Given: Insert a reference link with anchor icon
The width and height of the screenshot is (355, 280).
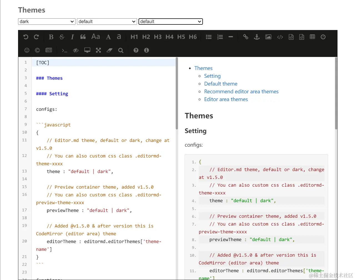Looking at the screenshot, I should (x=257, y=37).
